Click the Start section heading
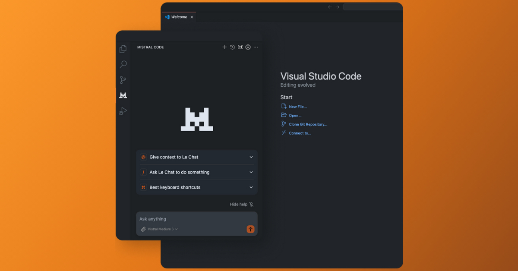The image size is (518, 271). coord(286,97)
